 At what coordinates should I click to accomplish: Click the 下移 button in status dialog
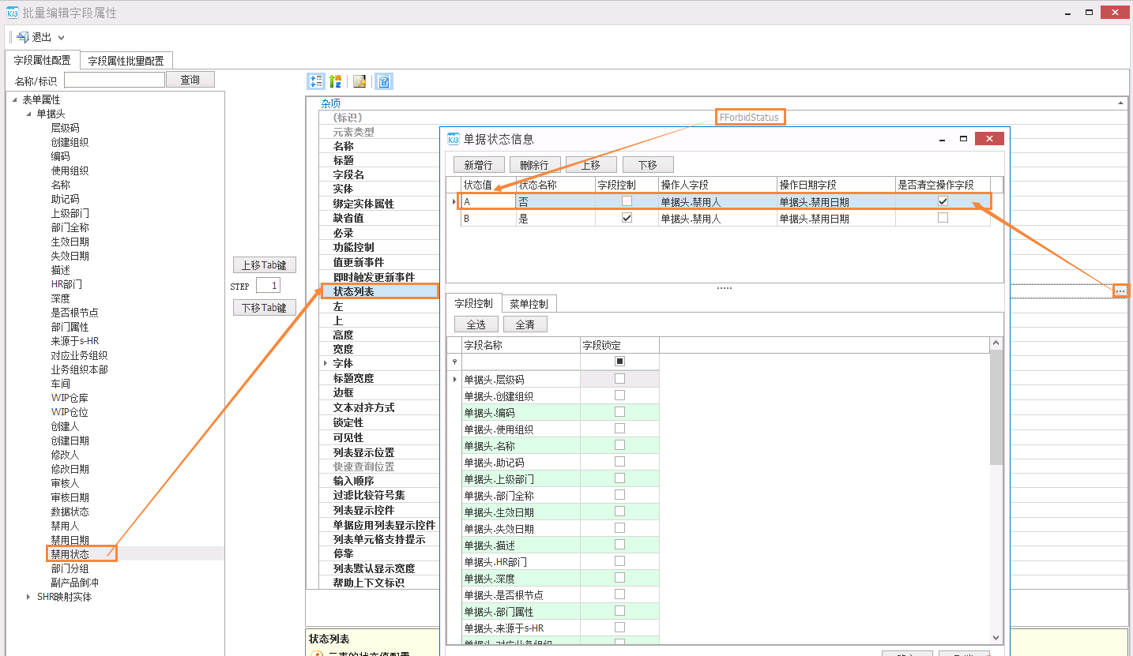point(648,164)
